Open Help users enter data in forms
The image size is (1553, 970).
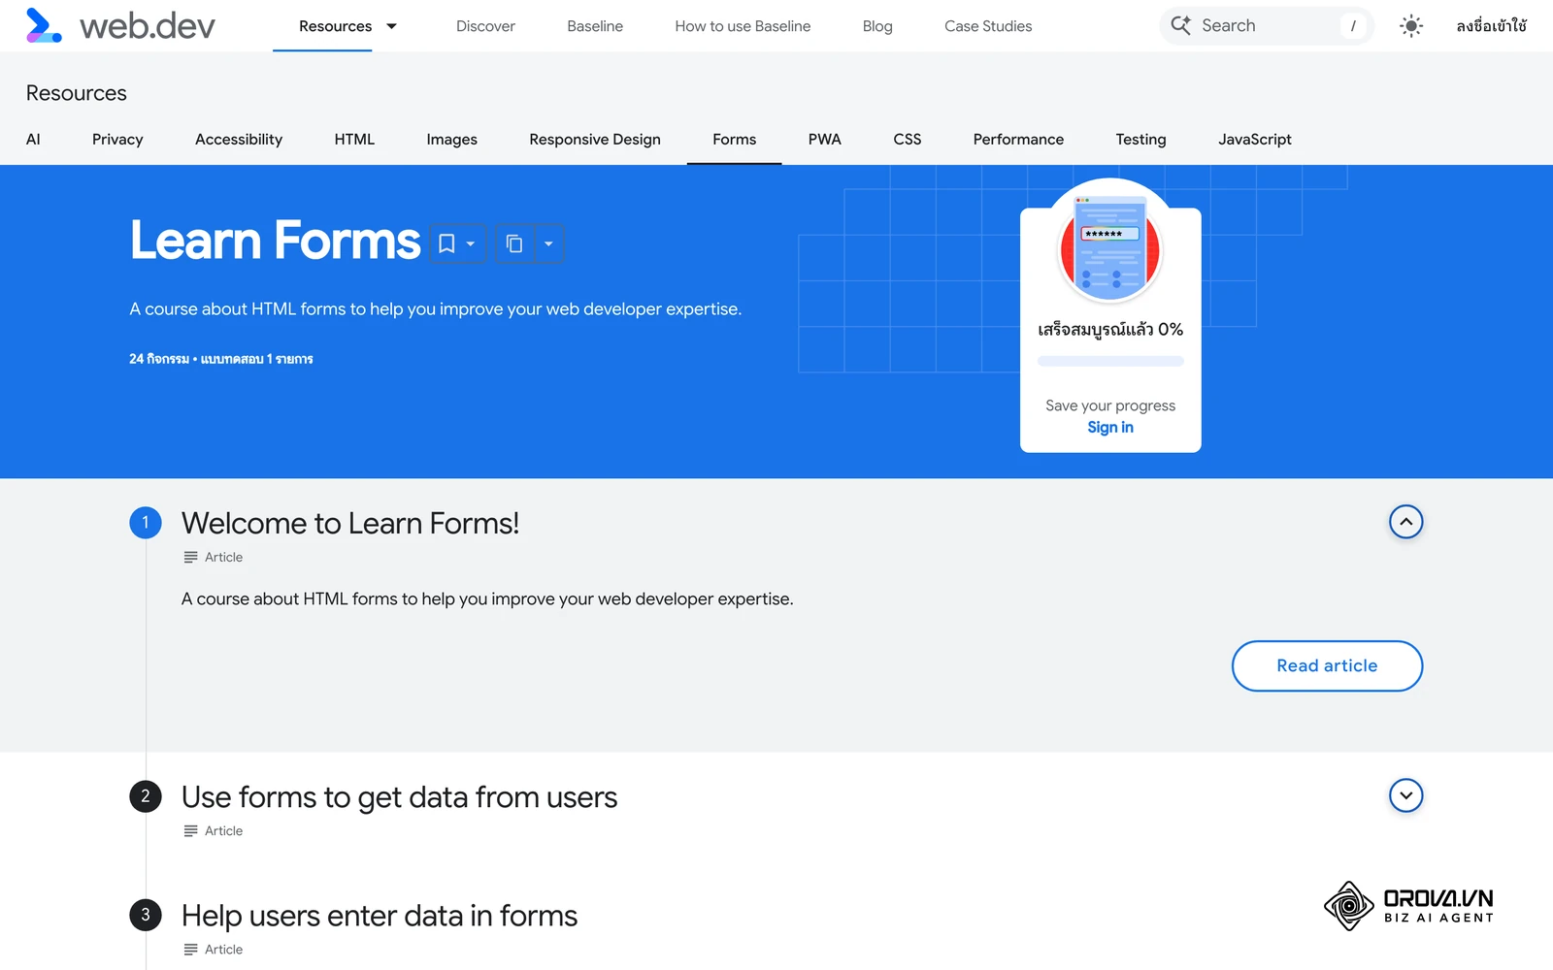tap(380, 916)
